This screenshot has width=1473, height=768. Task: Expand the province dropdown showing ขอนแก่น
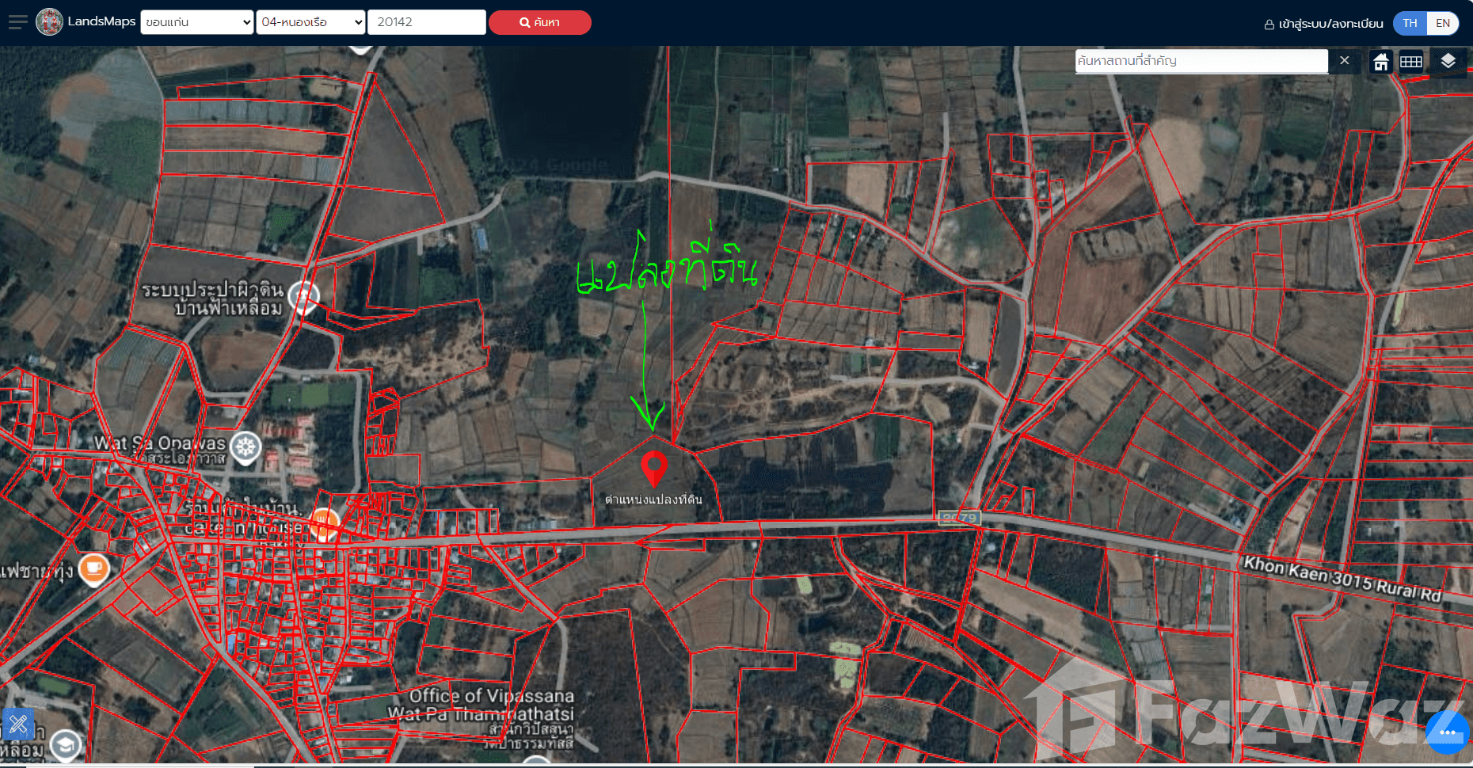point(196,22)
